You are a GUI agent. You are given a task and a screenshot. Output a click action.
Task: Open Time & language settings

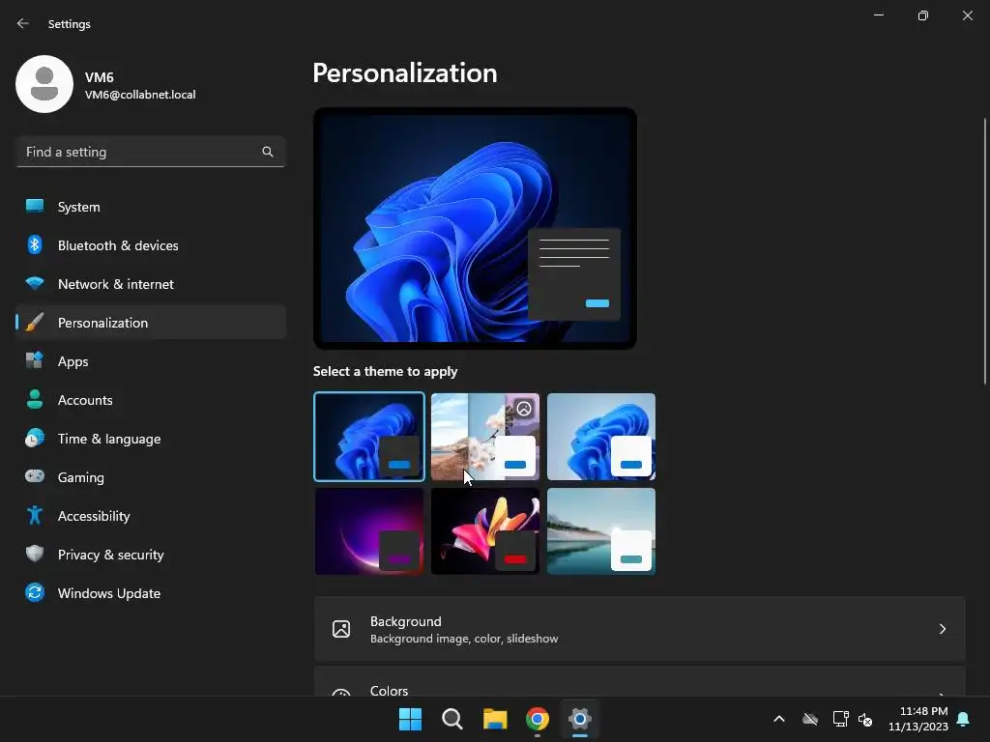click(x=150, y=439)
